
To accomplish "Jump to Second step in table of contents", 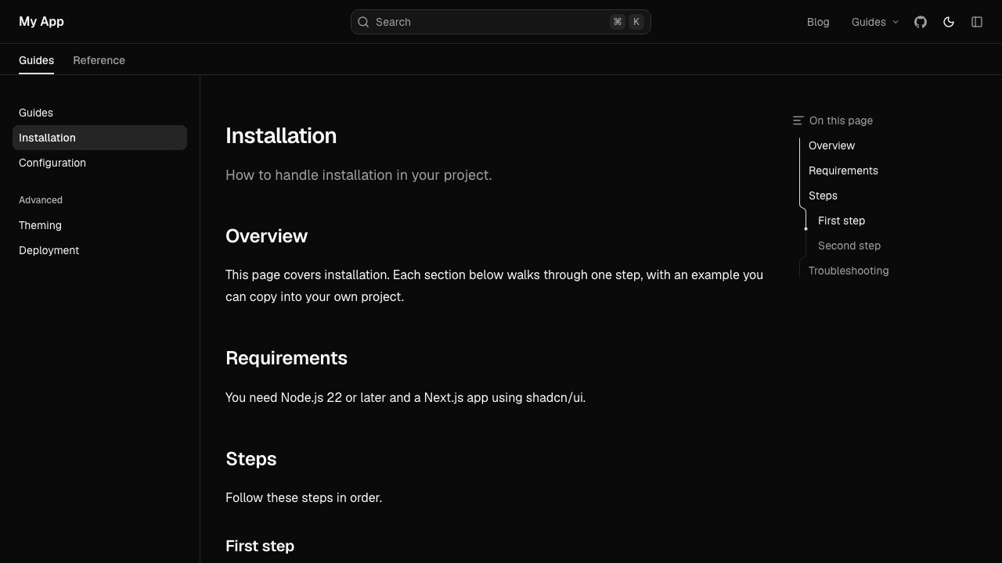I will (849, 246).
